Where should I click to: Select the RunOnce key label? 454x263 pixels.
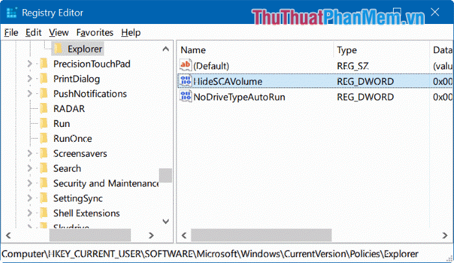73,139
